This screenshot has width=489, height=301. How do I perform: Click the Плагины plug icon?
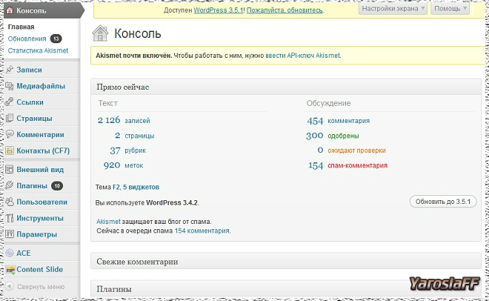[x=10, y=186]
